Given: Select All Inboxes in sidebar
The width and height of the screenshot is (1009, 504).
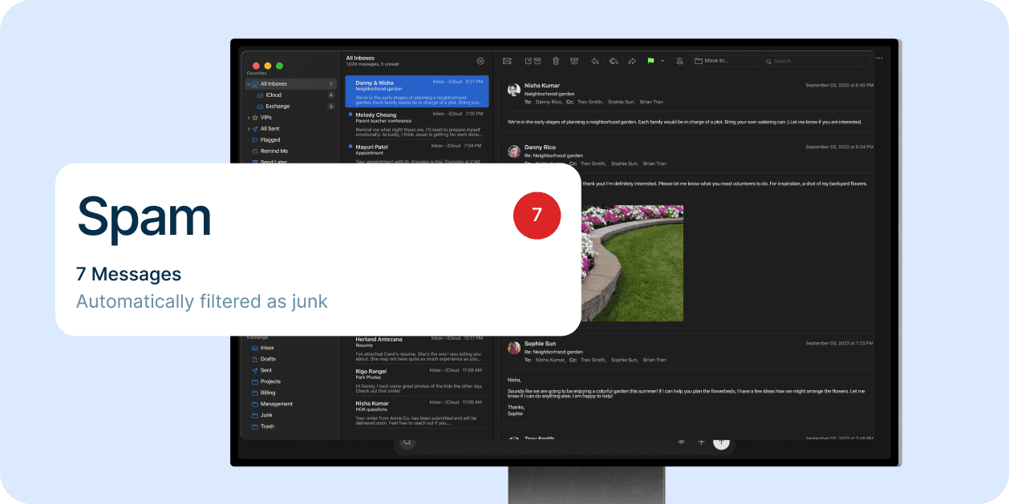Looking at the screenshot, I should pos(291,83).
